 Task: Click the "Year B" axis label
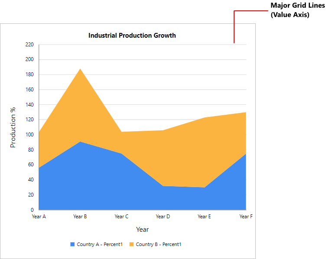click(x=80, y=217)
